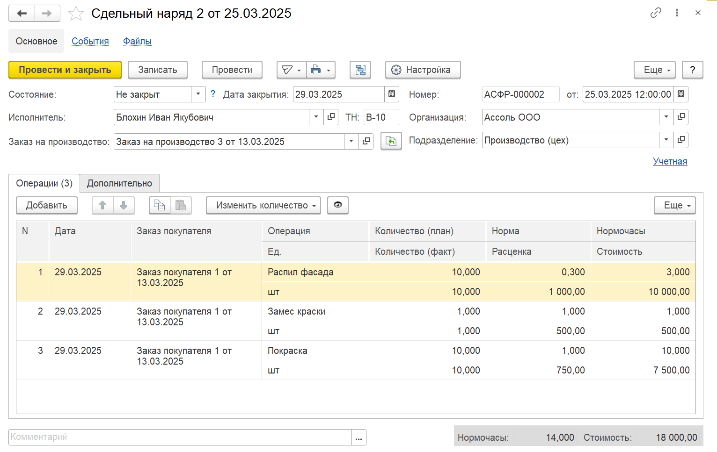Move row up with arrow icon
The height and width of the screenshot is (452, 717).
(x=102, y=205)
